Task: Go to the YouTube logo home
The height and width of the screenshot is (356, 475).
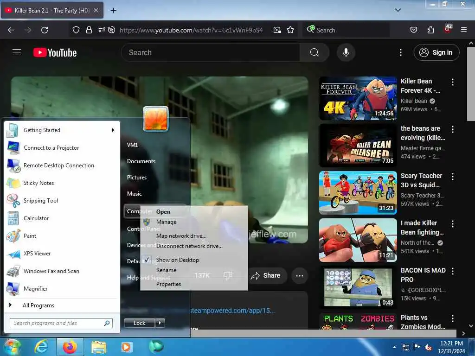Action: 55,53
